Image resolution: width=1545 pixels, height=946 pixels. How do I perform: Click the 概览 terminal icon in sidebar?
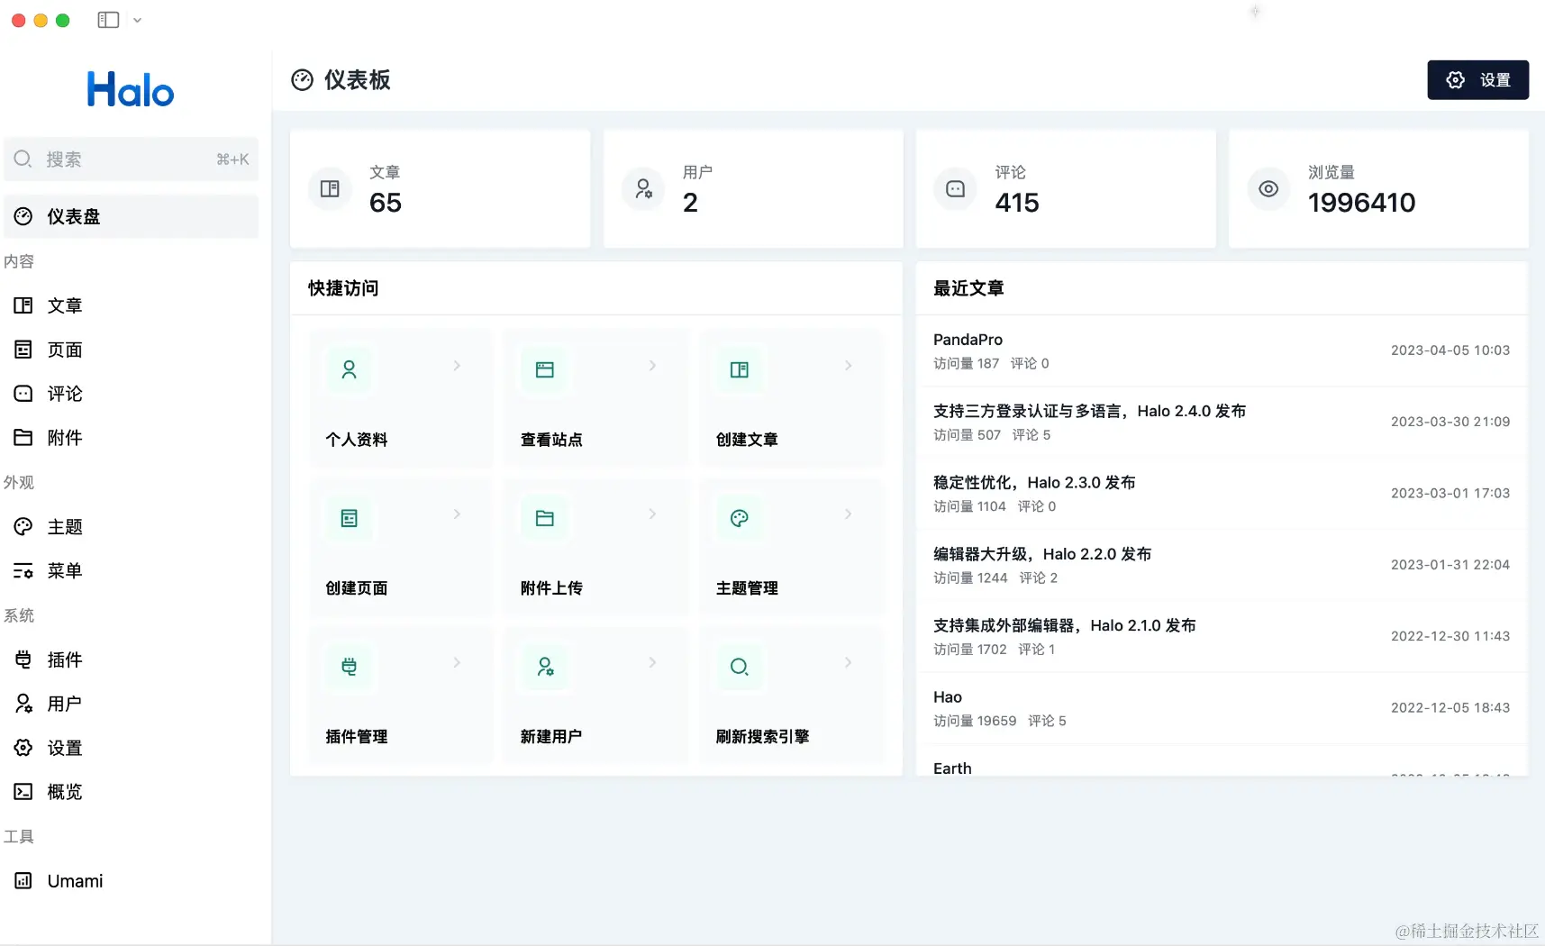tap(23, 792)
